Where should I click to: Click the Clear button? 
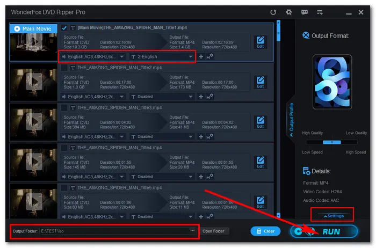tap(265, 231)
